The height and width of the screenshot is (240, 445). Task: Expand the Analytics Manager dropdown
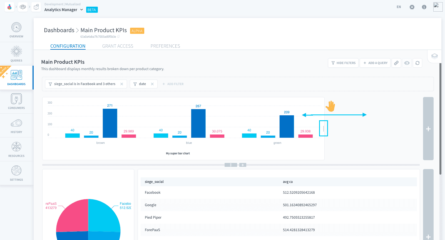pos(81,10)
